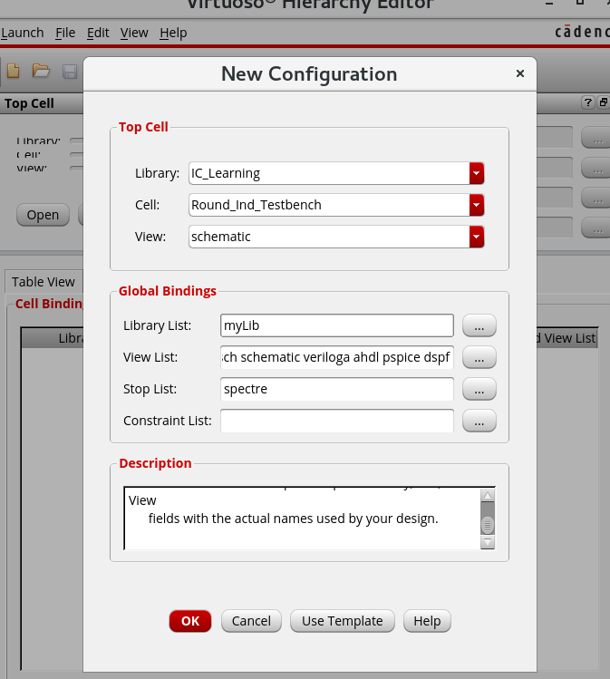The width and height of the screenshot is (610, 679).
Task: Click OK to create configuration
Action: [190, 621]
